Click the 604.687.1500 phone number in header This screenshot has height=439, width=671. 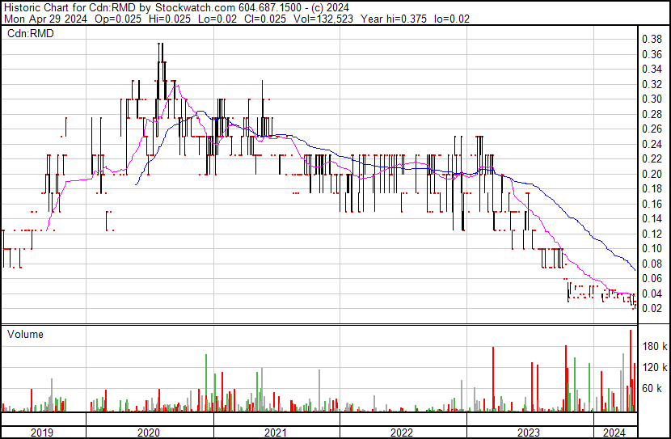(x=268, y=8)
